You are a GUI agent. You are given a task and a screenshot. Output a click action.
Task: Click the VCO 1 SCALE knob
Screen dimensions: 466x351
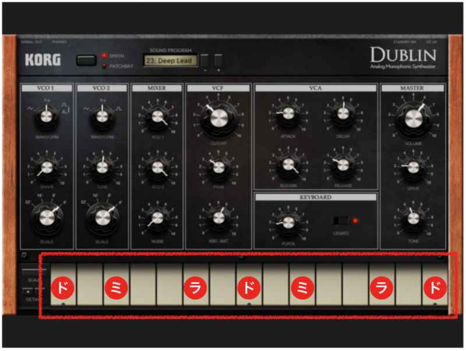47,218
